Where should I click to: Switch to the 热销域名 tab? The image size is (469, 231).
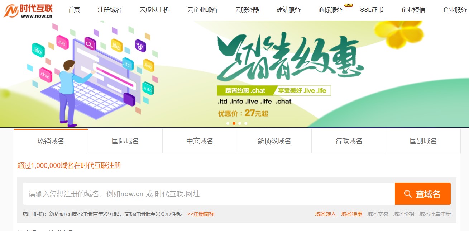[51, 141]
